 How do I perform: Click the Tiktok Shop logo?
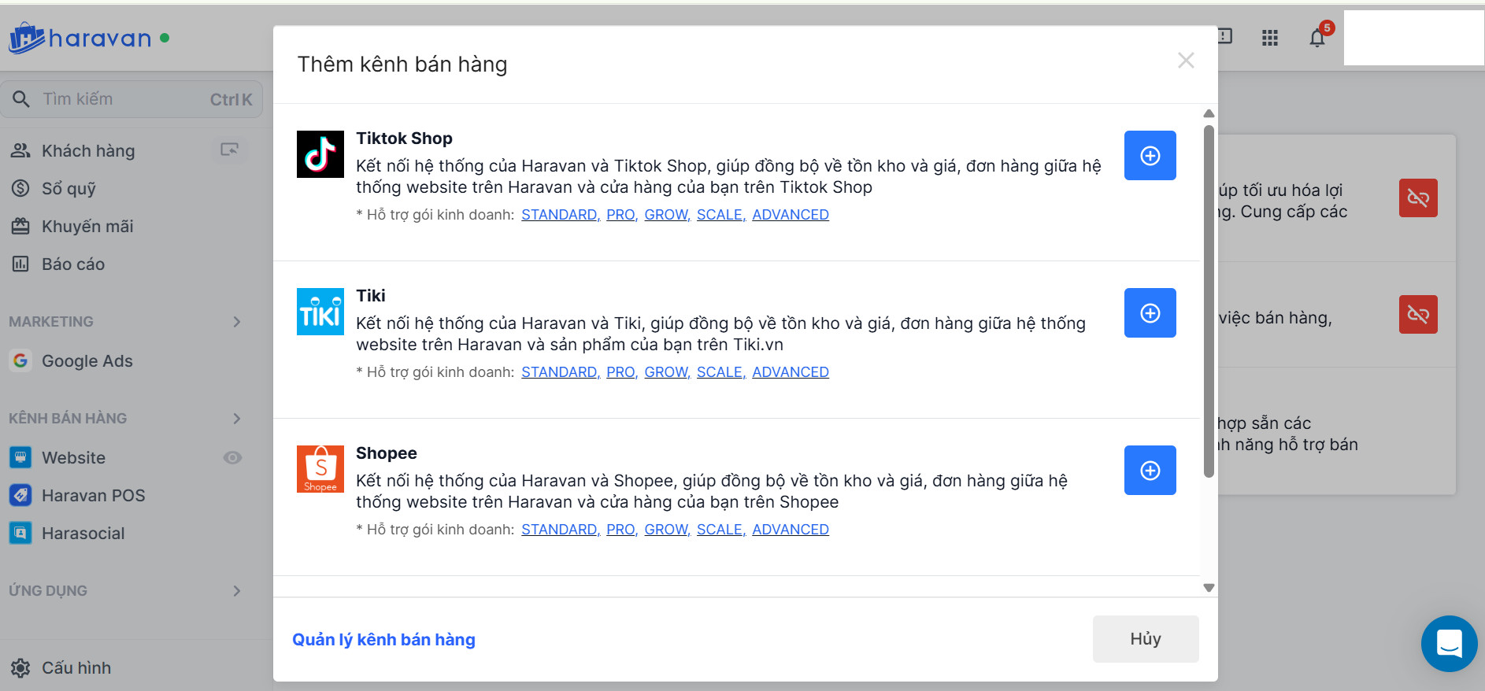coord(320,154)
